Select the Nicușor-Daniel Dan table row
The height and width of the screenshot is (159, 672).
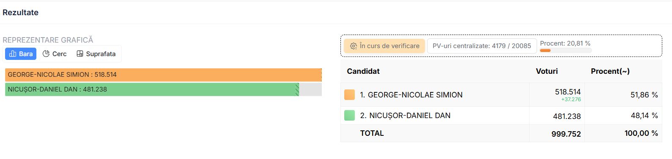pos(501,116)
